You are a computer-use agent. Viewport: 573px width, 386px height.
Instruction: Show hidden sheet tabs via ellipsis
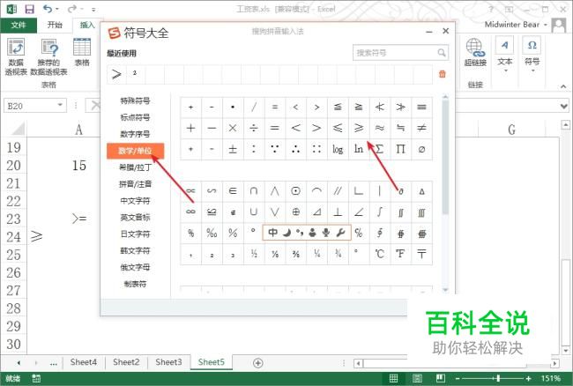[54, 363]
